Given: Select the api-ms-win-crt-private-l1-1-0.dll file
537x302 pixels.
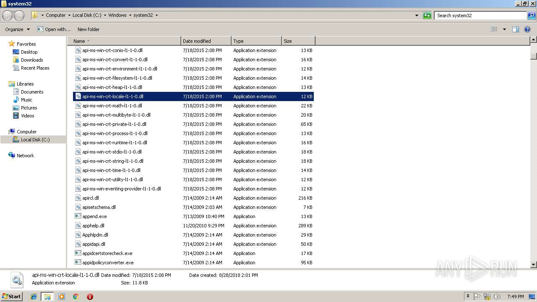Looking at the screenshot, I should coord(193,124).
